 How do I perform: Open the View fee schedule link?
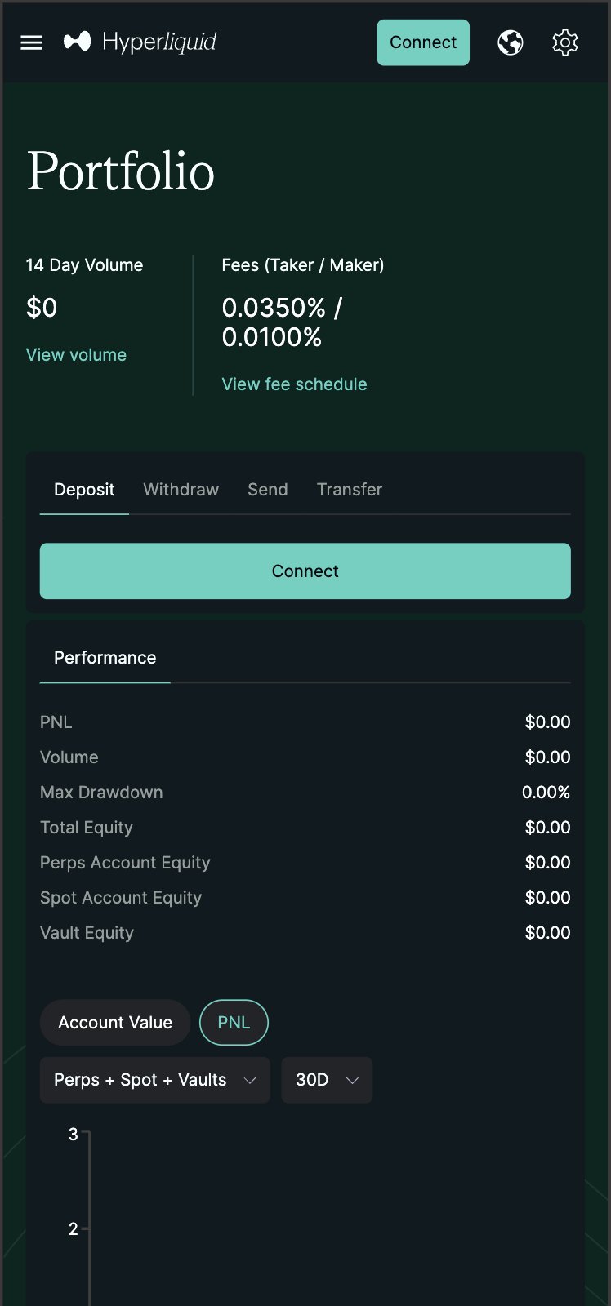click(294, 384)
